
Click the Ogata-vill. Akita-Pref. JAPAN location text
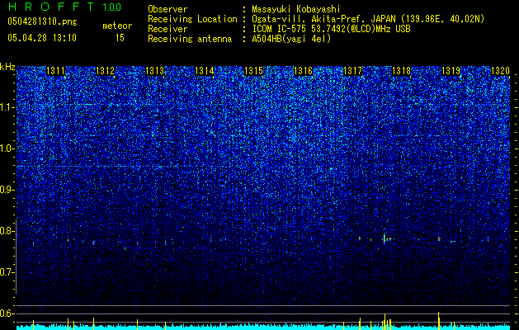point(368,19)
